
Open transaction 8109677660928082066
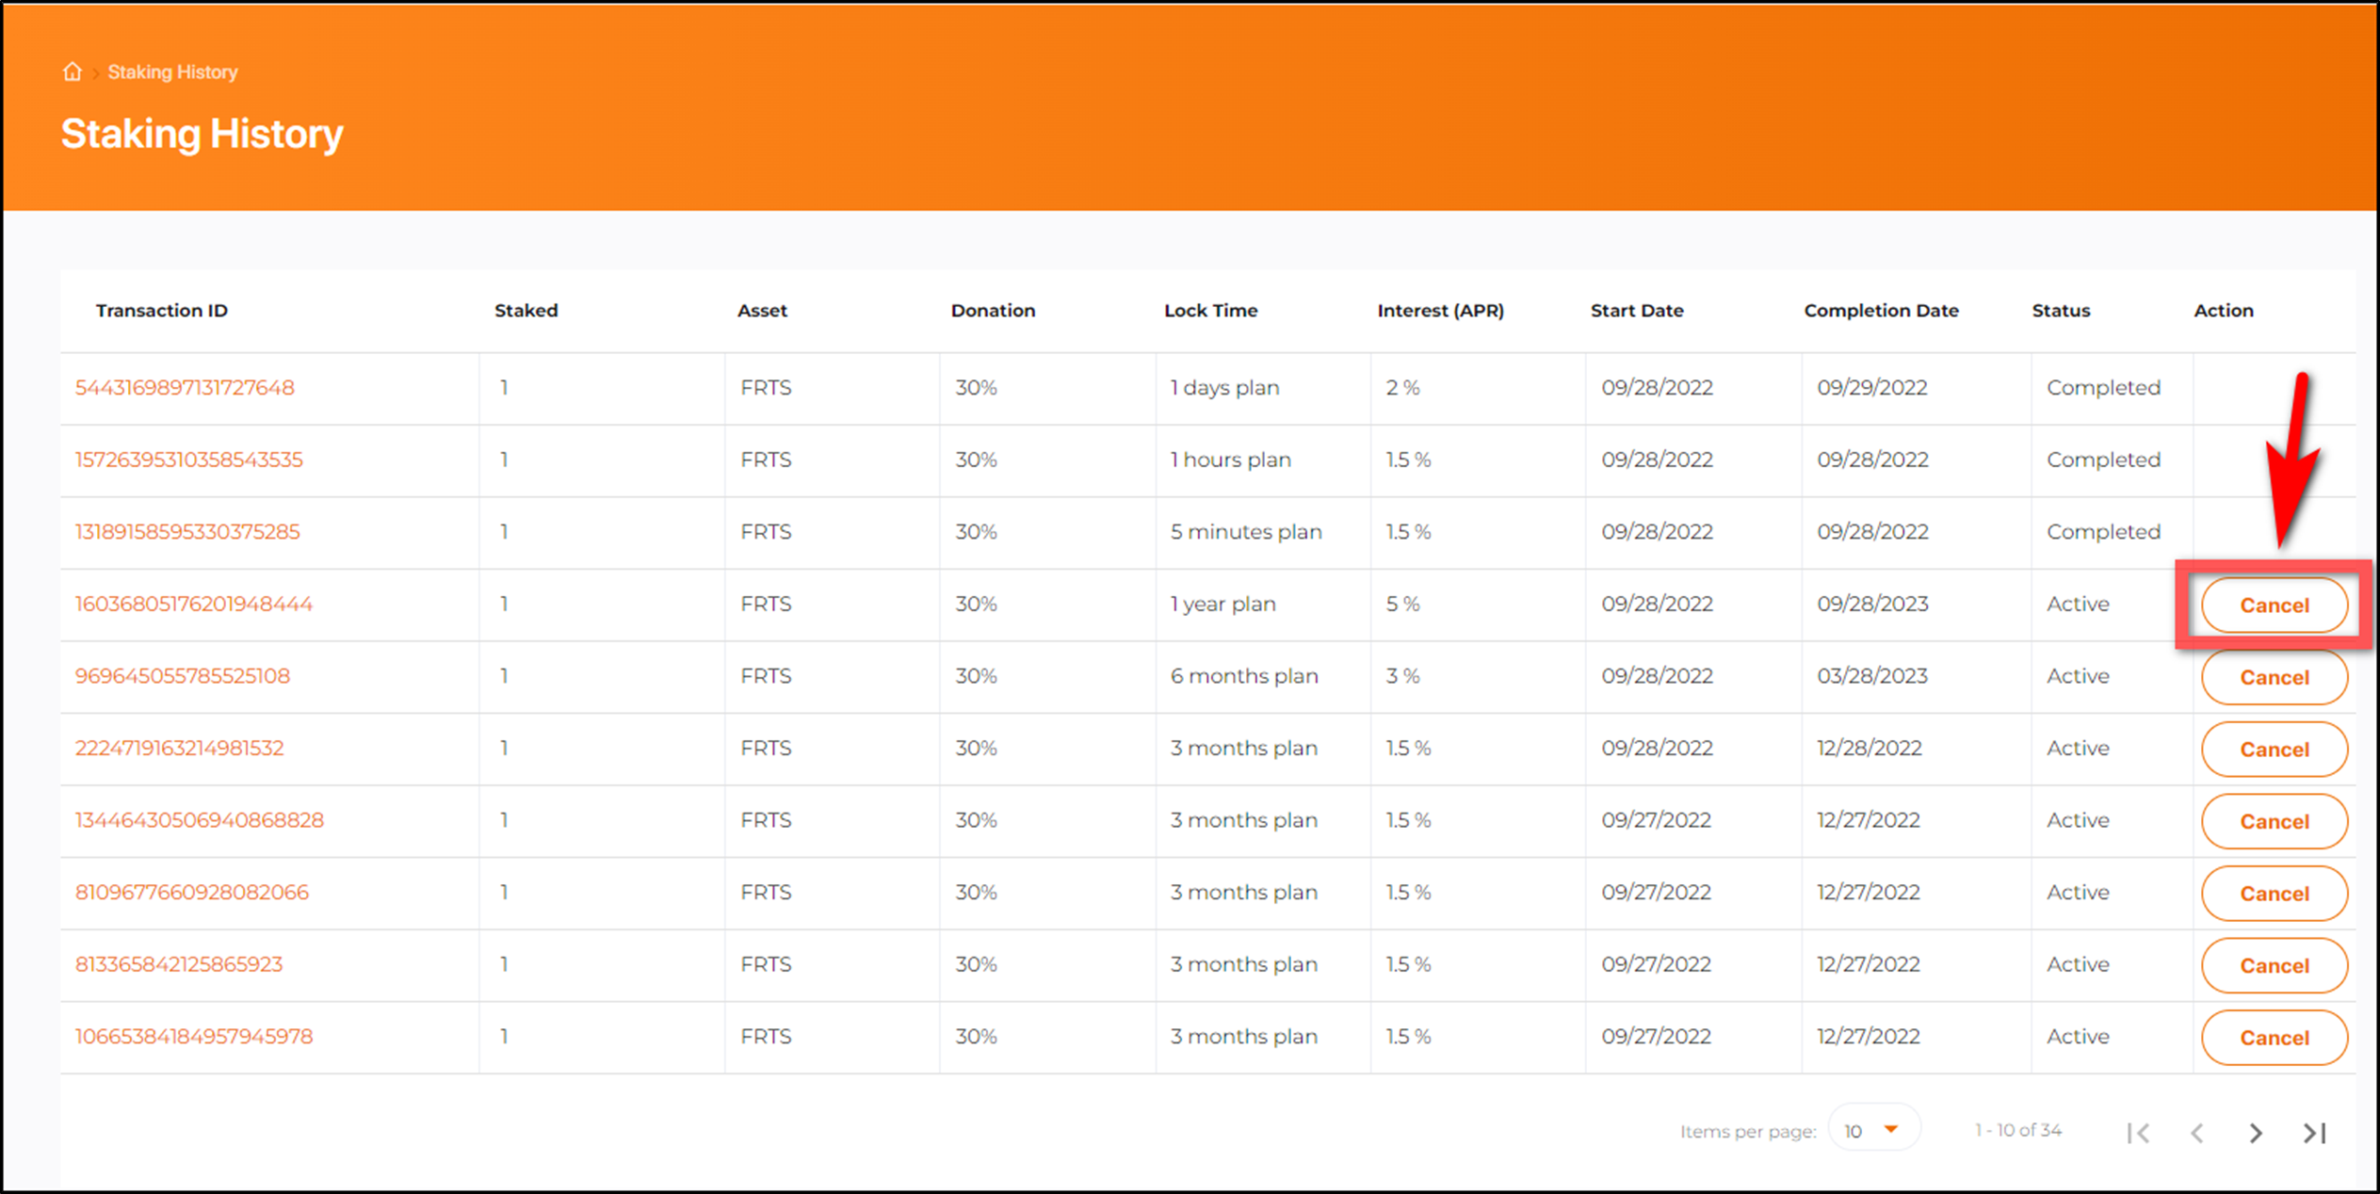click(x=191, y=892)
